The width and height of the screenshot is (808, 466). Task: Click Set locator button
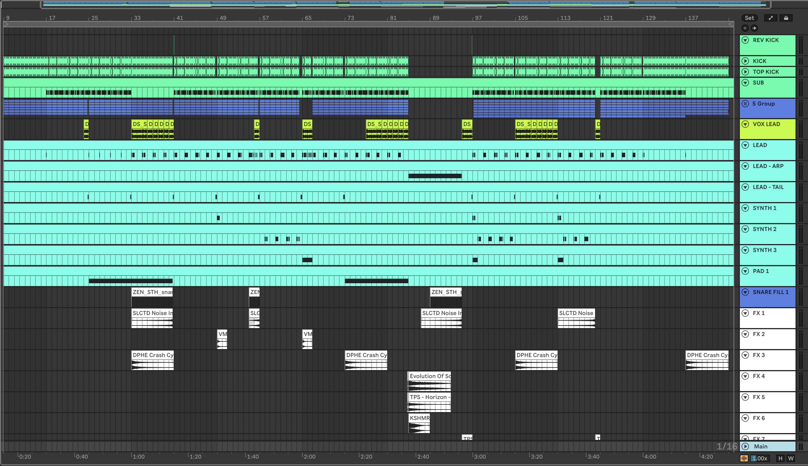pos(749,18)
